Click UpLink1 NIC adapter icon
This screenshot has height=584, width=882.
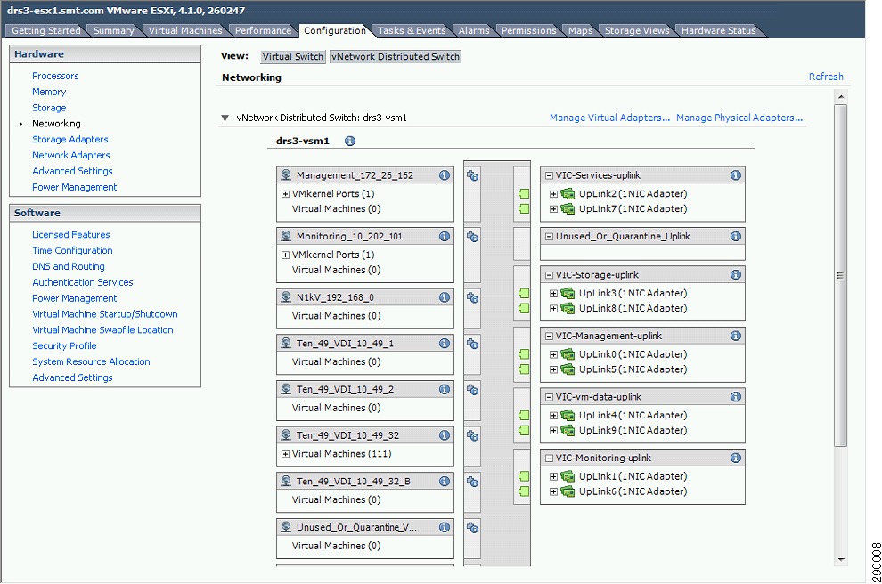click(568, 476)
